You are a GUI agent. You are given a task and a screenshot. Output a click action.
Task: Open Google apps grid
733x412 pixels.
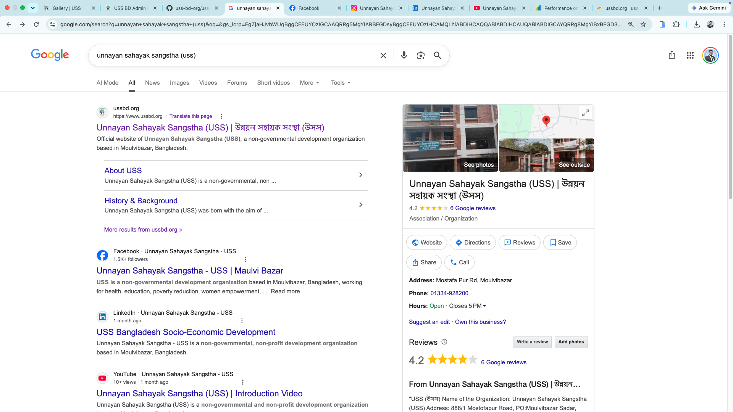(690, 56)
